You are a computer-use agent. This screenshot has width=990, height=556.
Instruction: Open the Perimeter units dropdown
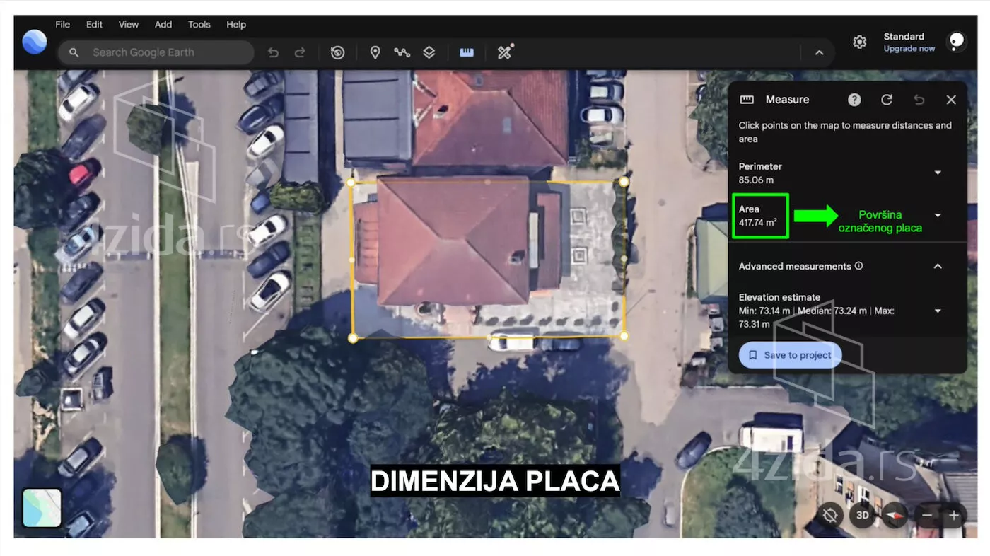pyautogui.click(x=938, y=173)
